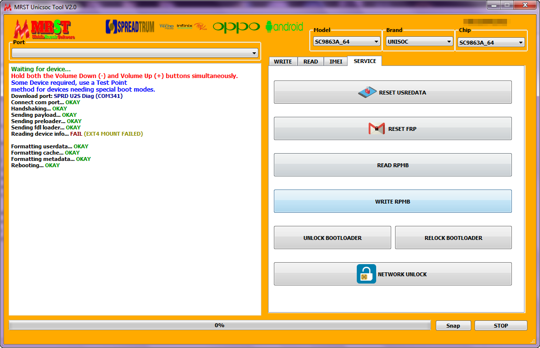Viewport: 540px width, 348px height.
Task: Click the Tecno brand logo
Action: pyautogui.click(x=166, y=27)
